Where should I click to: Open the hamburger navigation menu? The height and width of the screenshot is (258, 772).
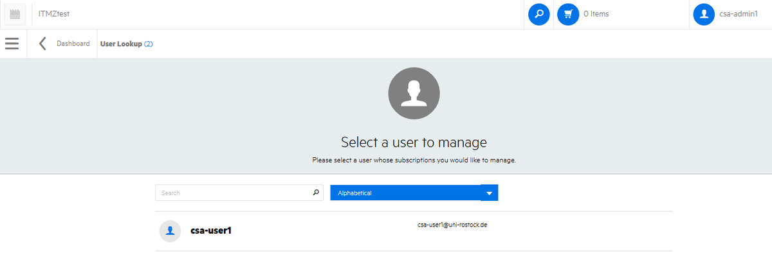point(12,44)
